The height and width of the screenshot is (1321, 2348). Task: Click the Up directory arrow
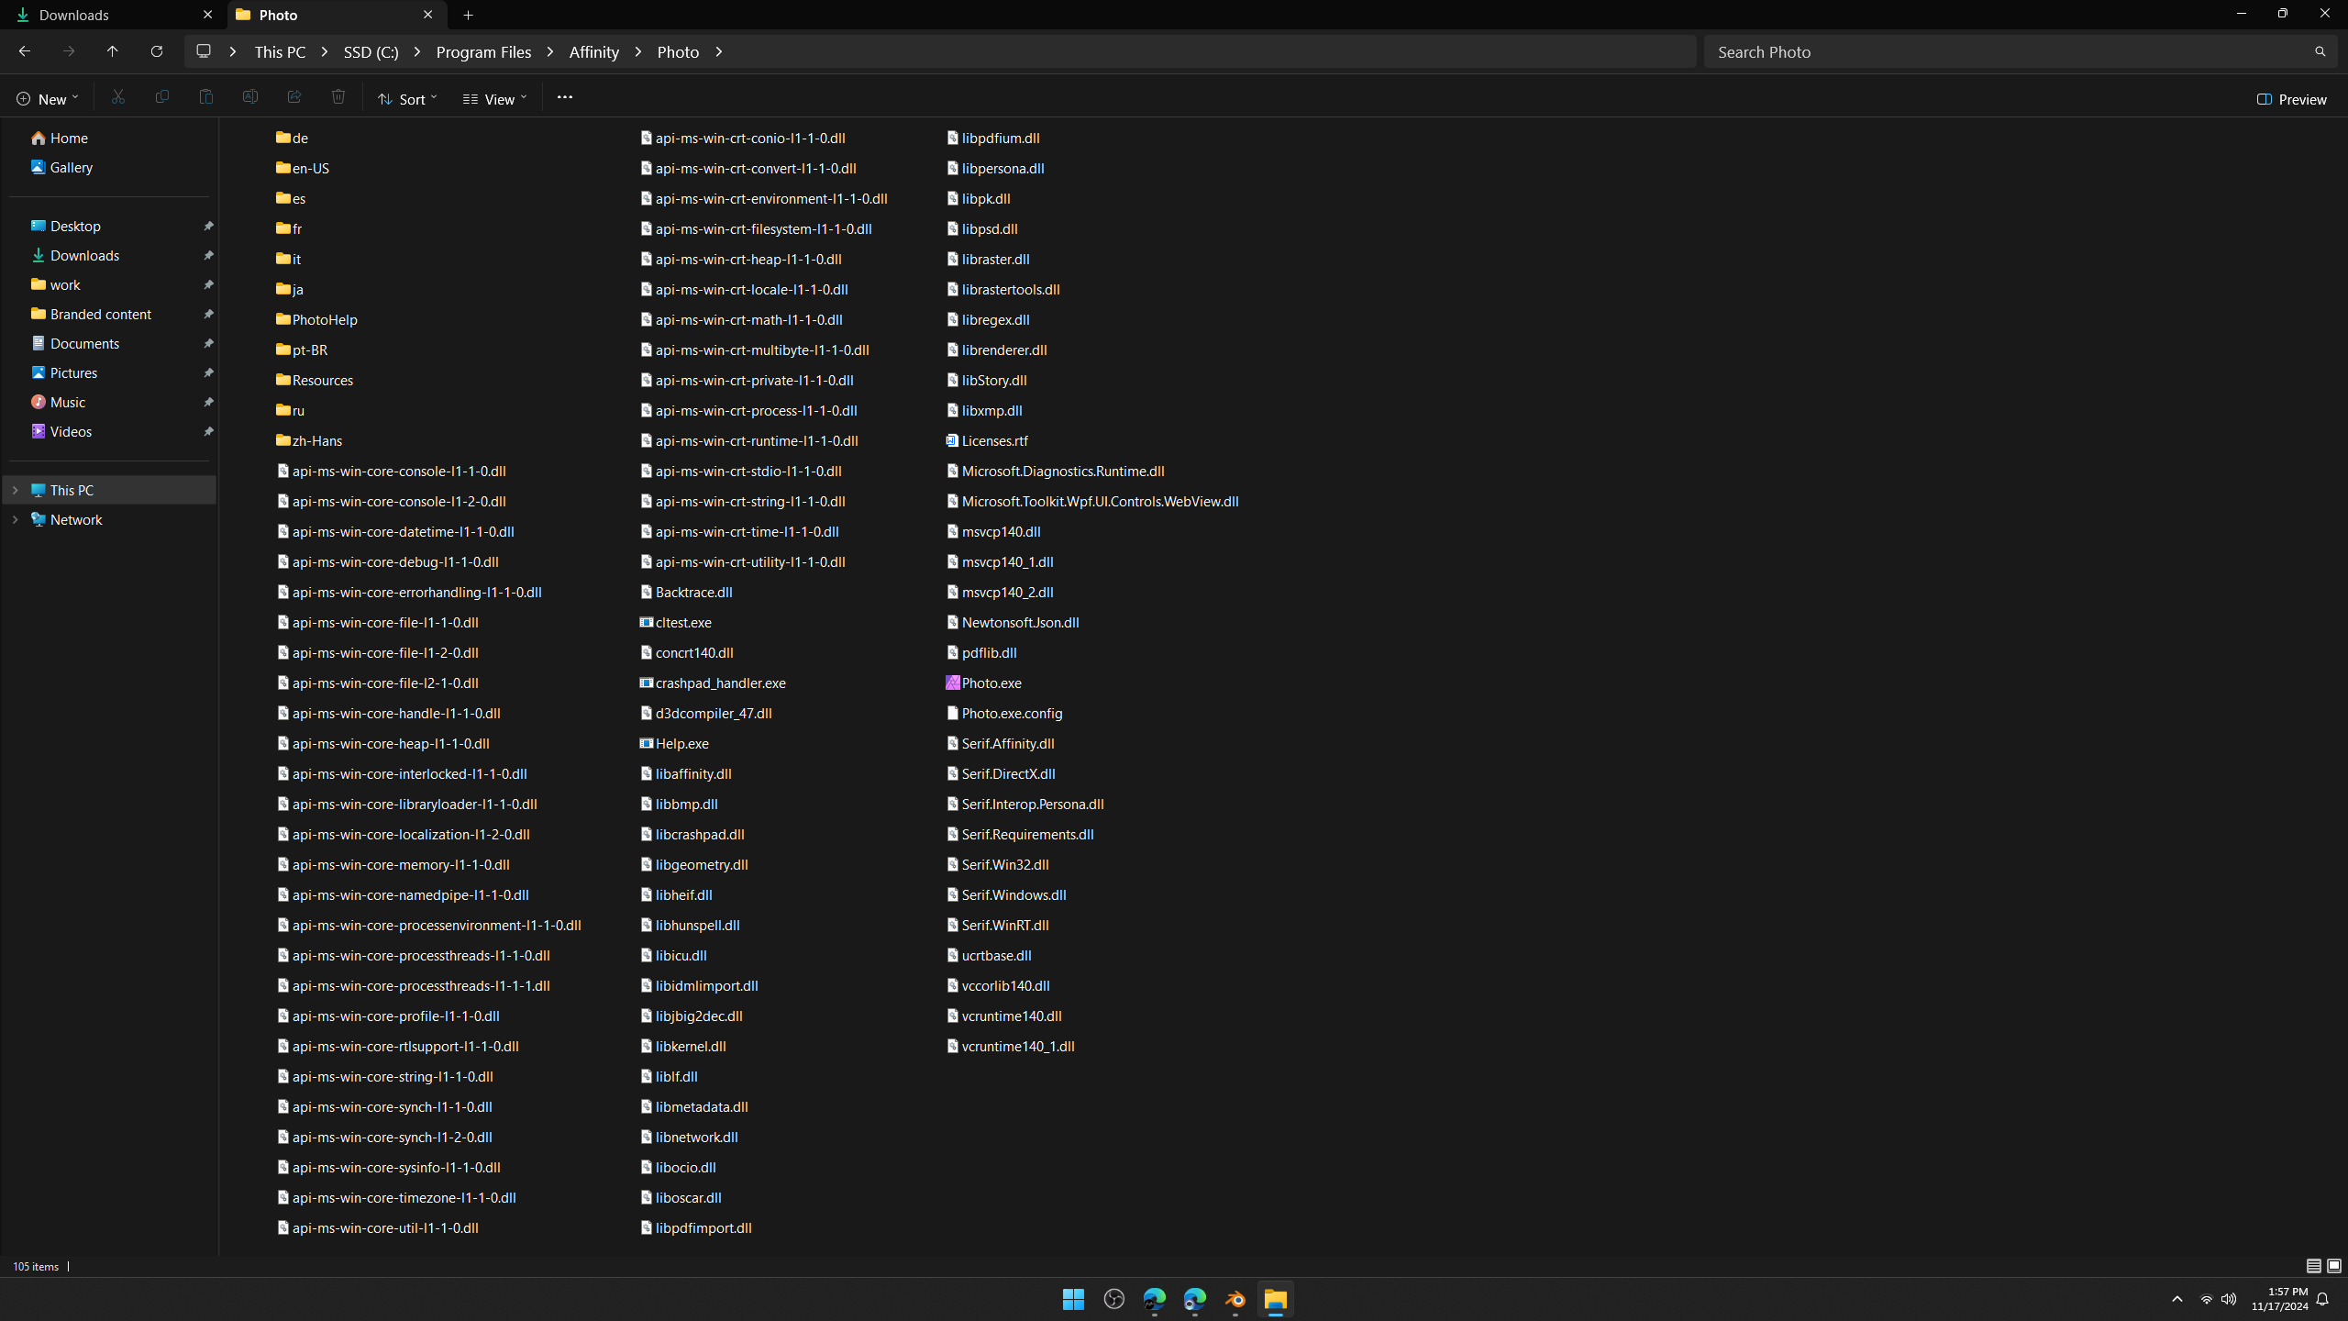coord(113,51)
